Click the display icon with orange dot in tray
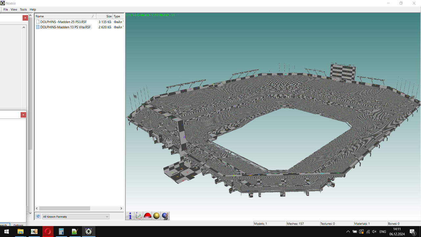 (361, 232)
